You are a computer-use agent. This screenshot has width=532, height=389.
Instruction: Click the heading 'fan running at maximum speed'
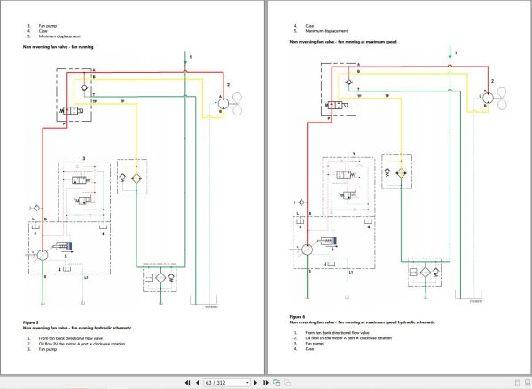[x=368, y=42]
